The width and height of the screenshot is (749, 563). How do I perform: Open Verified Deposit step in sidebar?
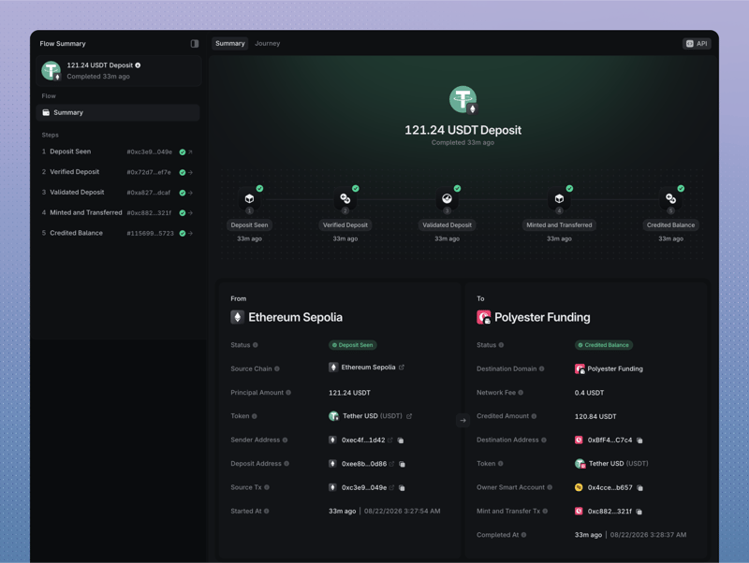click(x=118, y=172)
